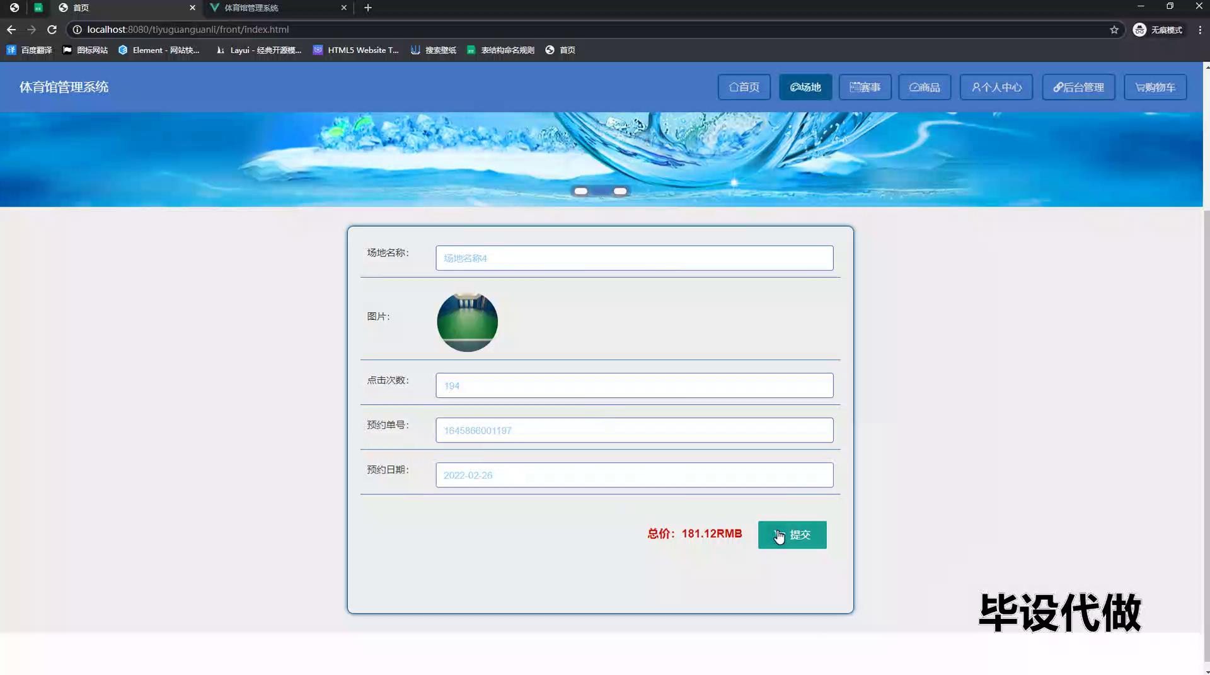Open the 百度翻译 bookmark
The height and width of the screenshot is (675, 1210).
(x=30, y=50)
